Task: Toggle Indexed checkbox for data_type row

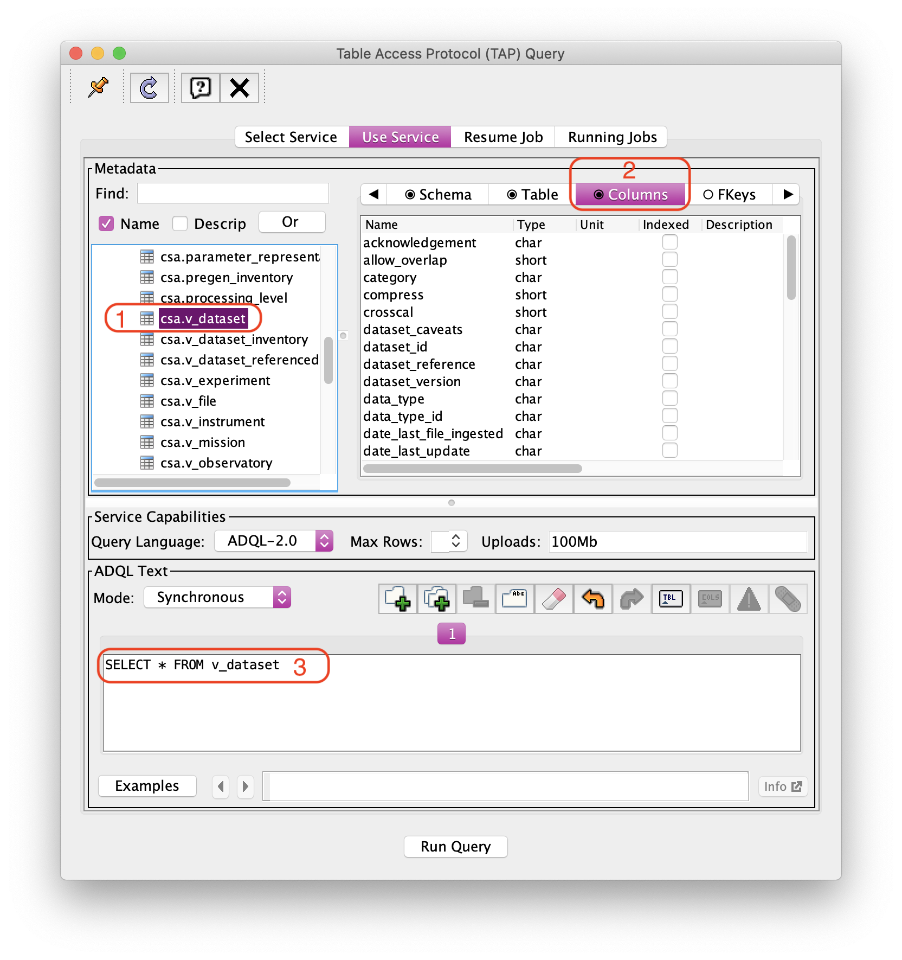Action: click(x=670, y=398)
